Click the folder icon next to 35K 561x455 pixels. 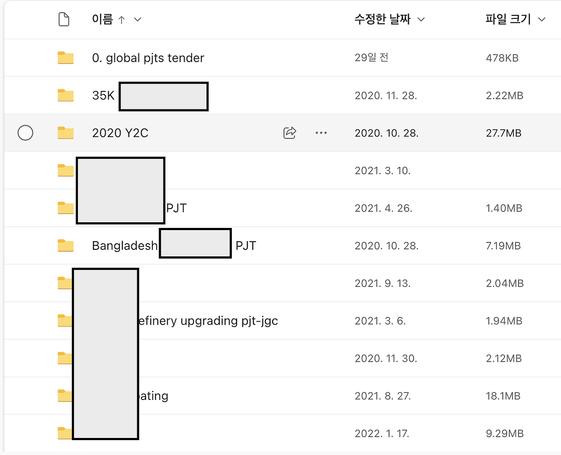pyautogui.click(x=65, y=95)
